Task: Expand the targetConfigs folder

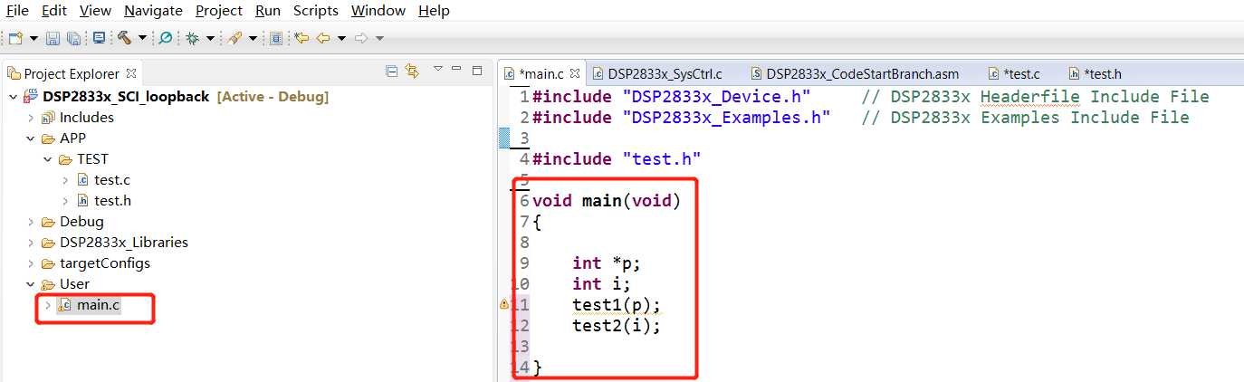Action: coord(30,263)
